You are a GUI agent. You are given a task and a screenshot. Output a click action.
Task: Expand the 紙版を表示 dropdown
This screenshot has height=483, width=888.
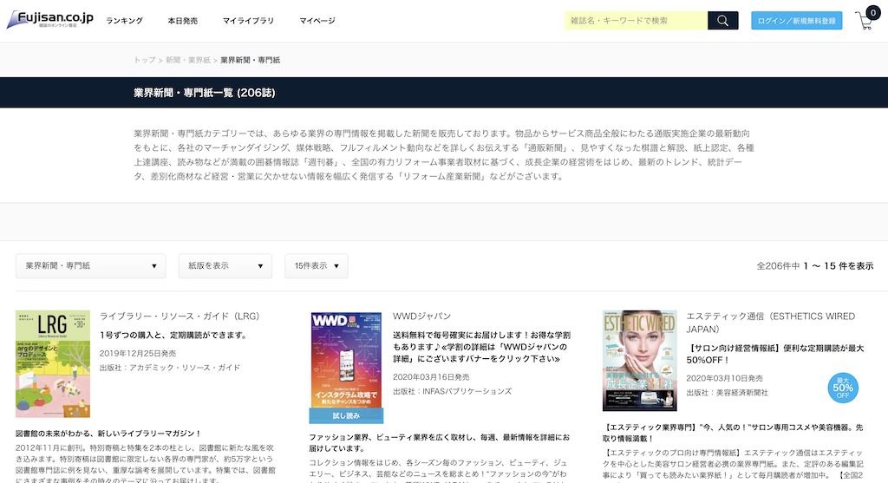225,265
